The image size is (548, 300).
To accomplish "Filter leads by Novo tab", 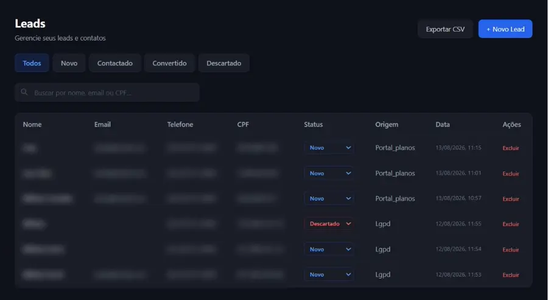I will point(69,63).
